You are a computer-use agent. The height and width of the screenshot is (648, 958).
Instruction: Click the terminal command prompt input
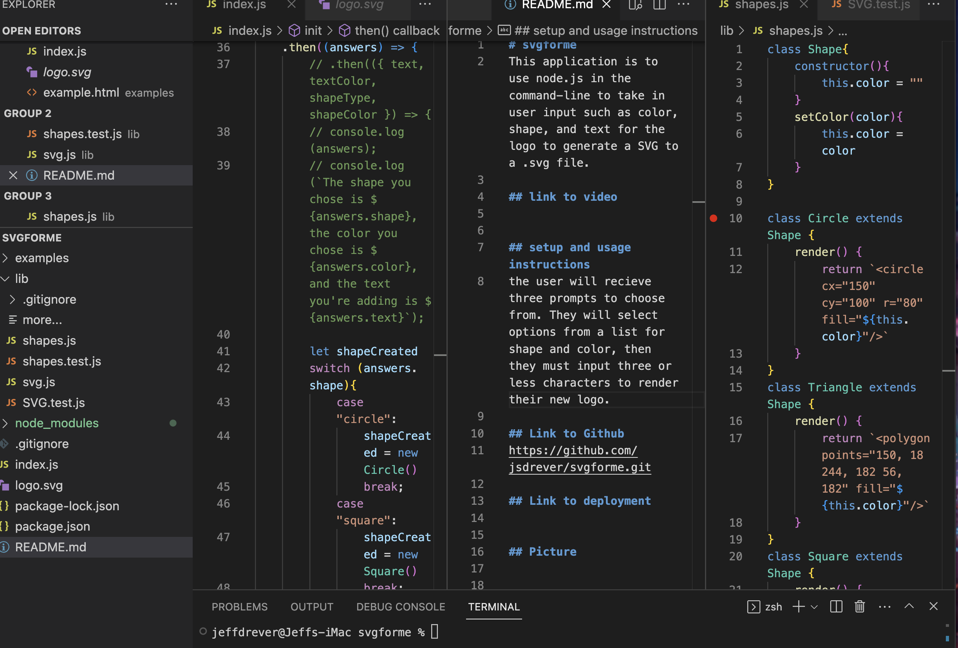434,632
